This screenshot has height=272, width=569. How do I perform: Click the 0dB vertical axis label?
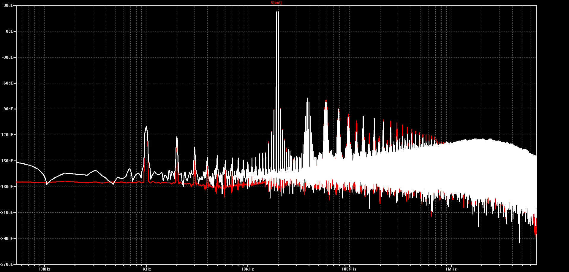coord(10,31)
